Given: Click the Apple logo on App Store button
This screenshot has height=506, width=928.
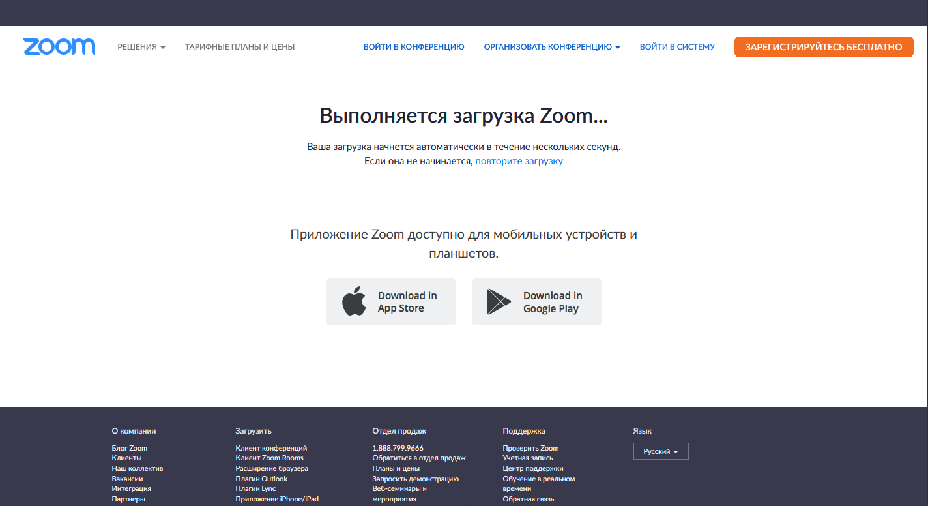Looking at the screenshot, I should [x=354, y=301].
